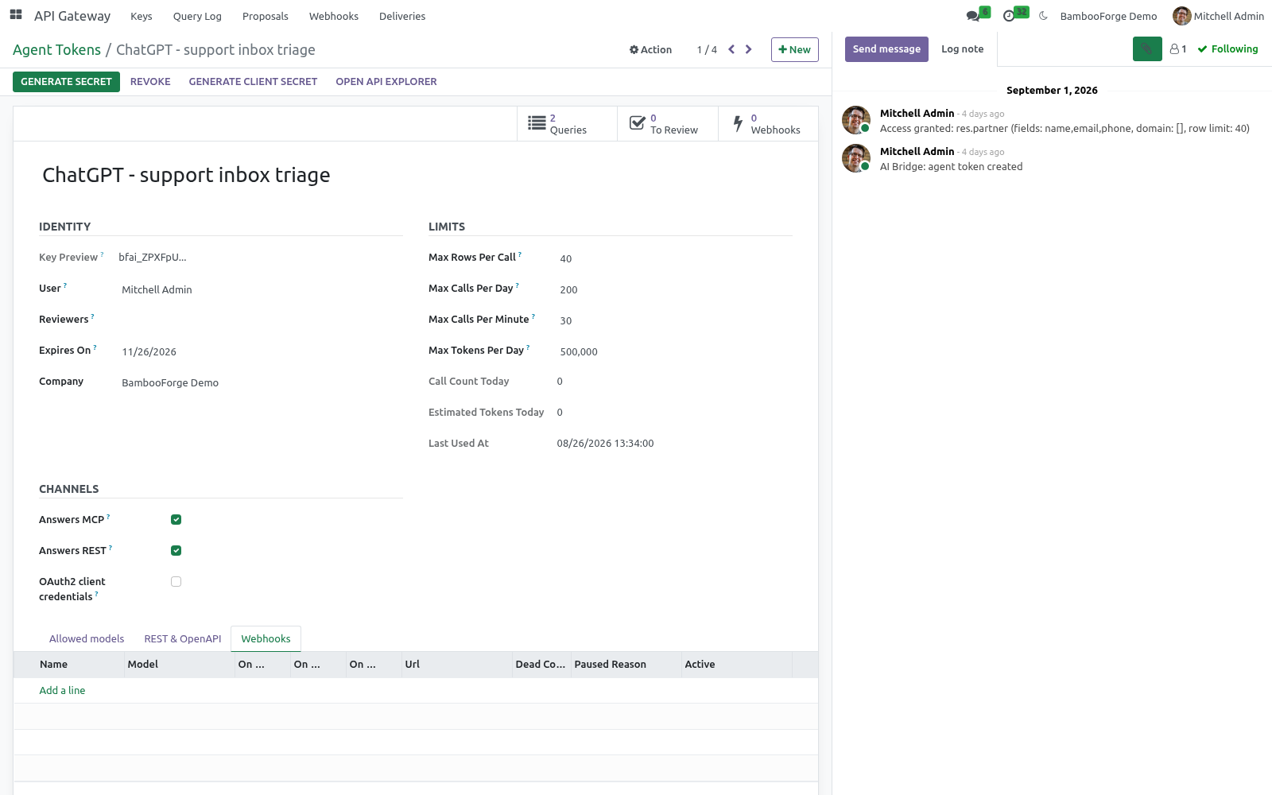Enable OAuth2 client credentials checkbox
The image size is (1272, 795).
click(x=176, y=582)
